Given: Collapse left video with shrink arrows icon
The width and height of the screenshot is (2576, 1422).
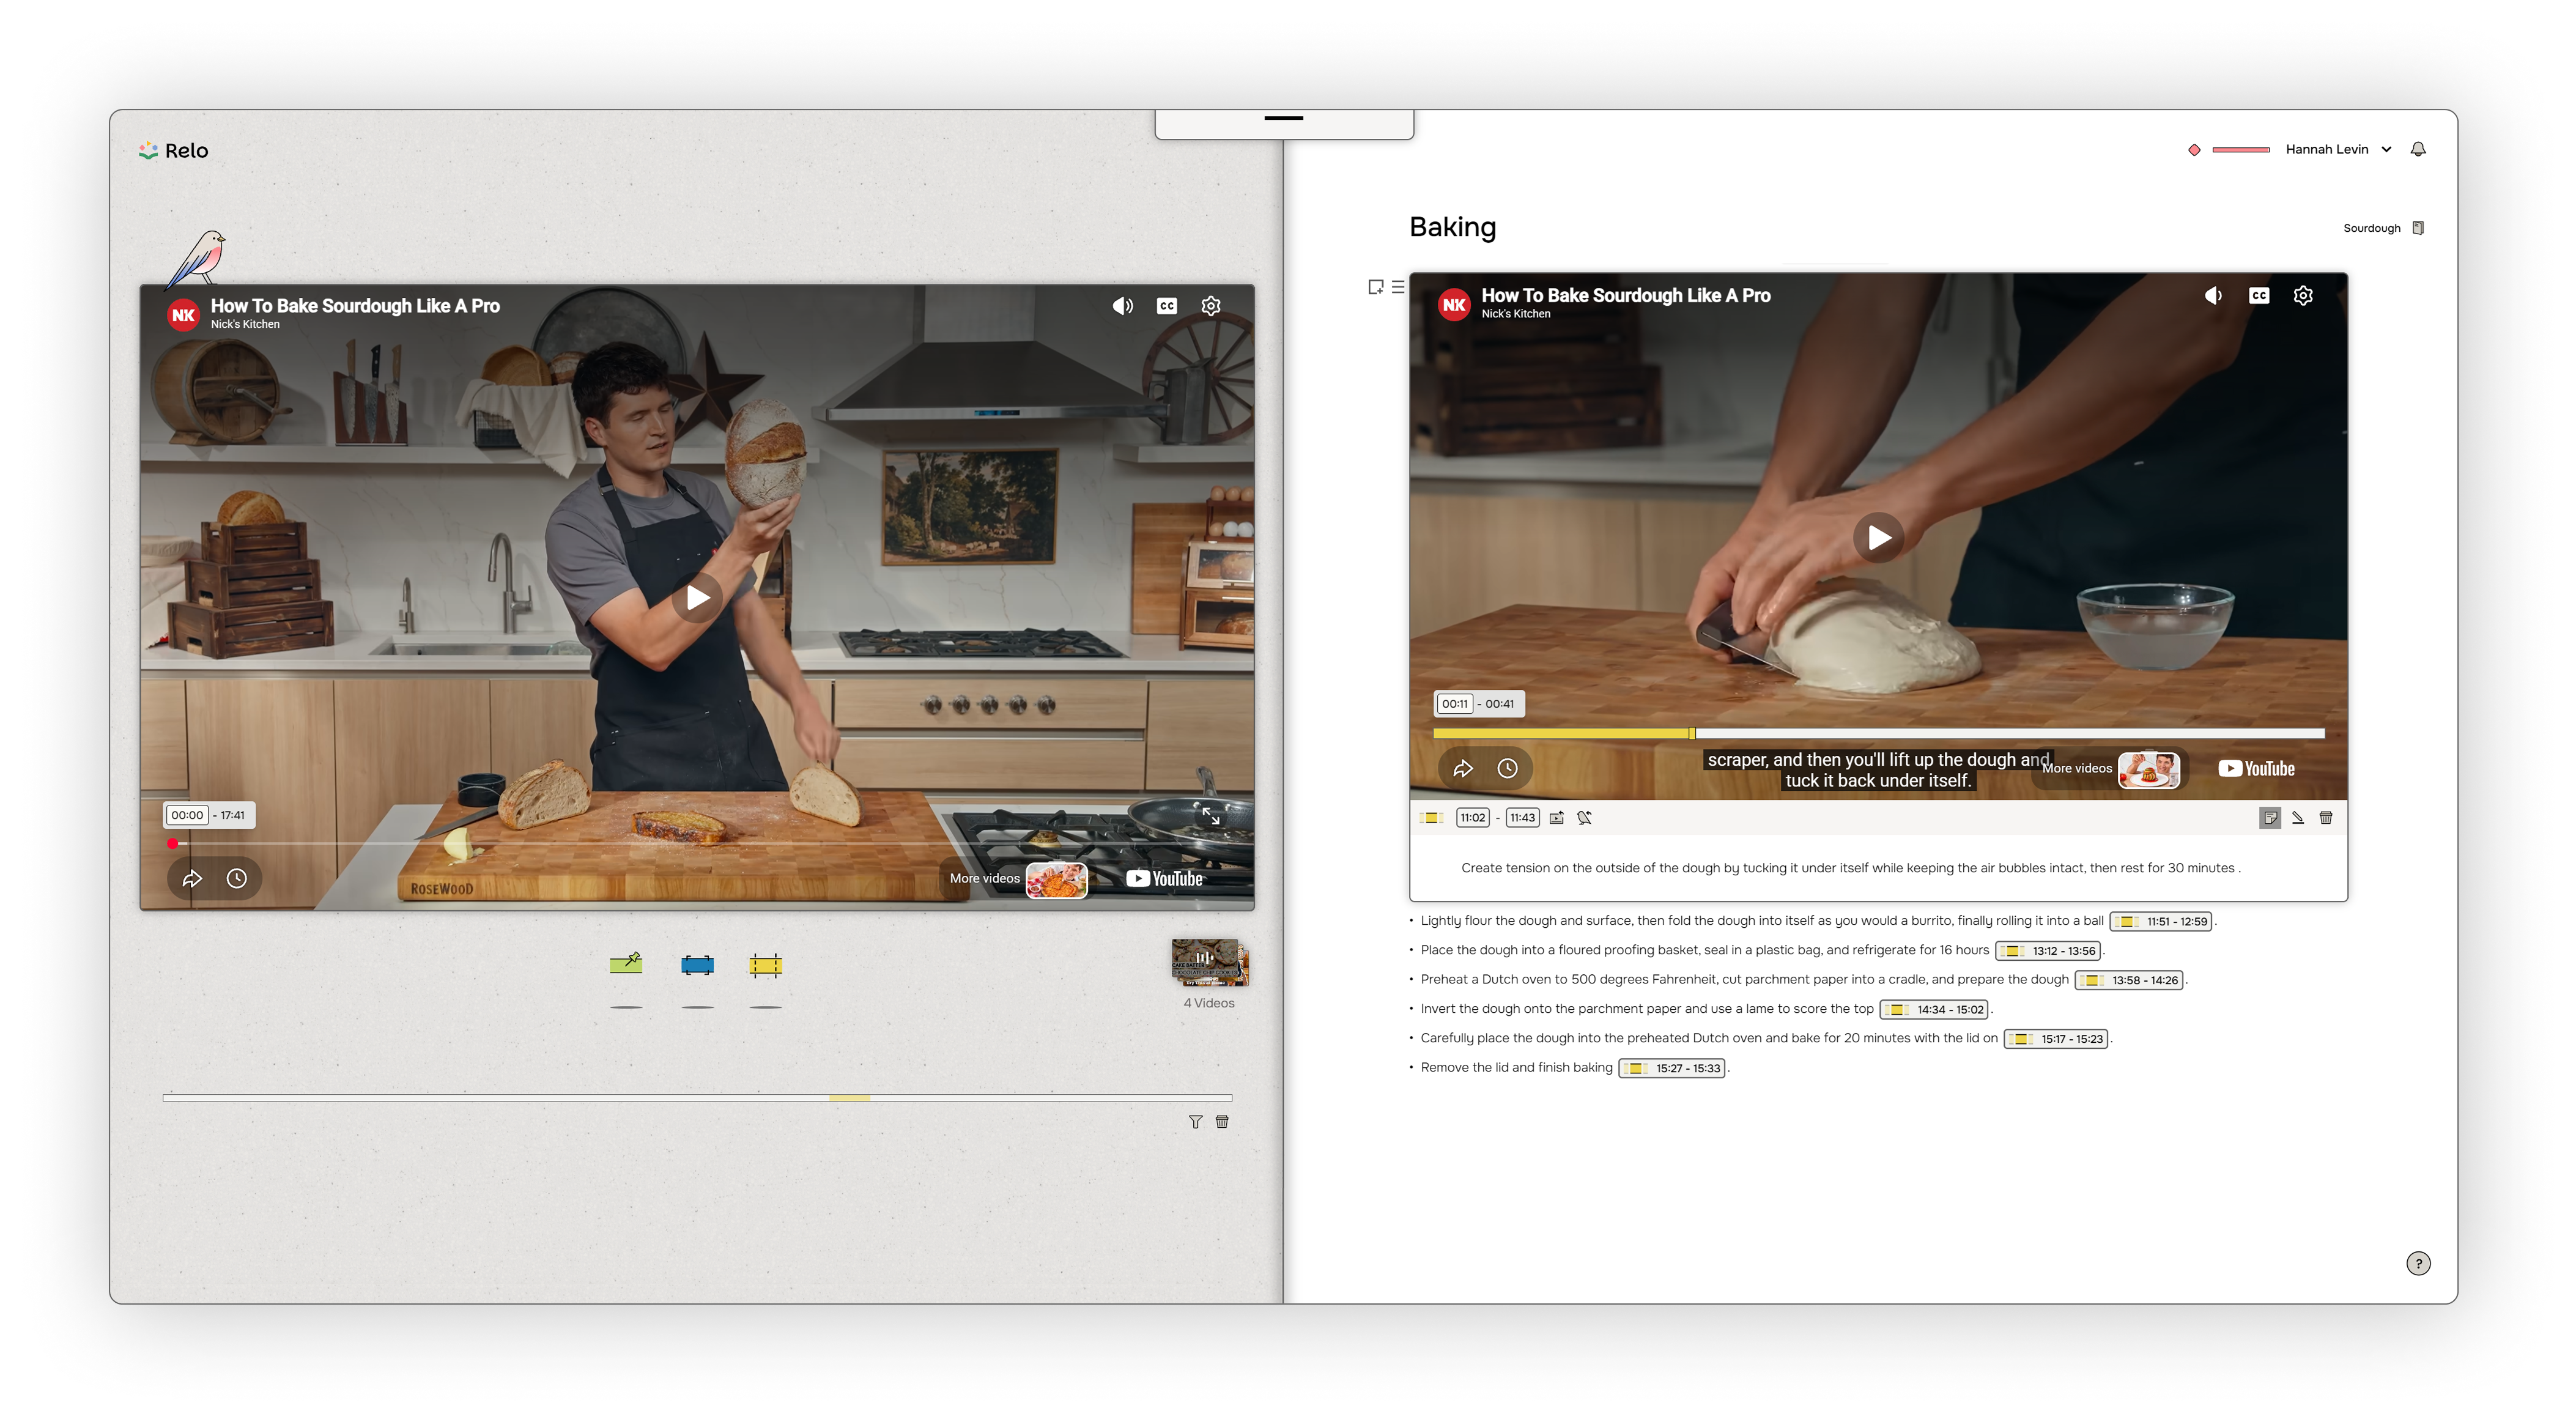Looking at the screenshot, I should click(1210, 815).
